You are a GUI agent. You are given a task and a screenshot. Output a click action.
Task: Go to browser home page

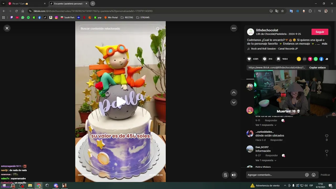point(23,11)
